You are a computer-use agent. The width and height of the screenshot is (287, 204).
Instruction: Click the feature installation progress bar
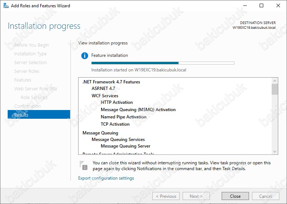(163, 63)
